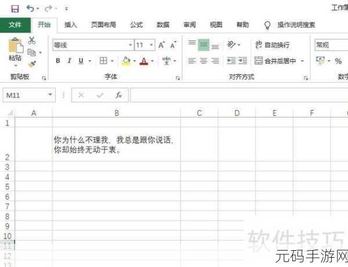Open the 对齐方式 dialog launcher

click(306, 78)
